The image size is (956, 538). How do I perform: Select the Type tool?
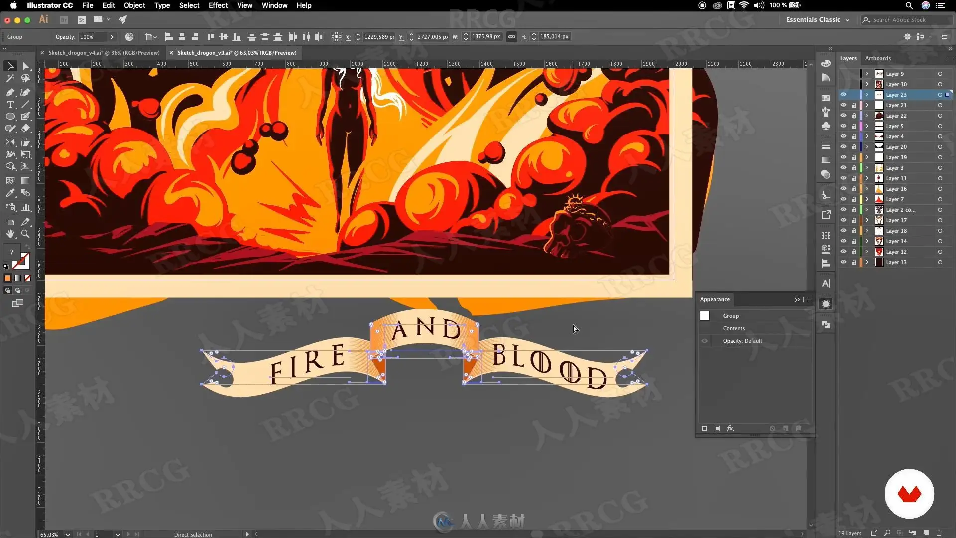[10, 105]
